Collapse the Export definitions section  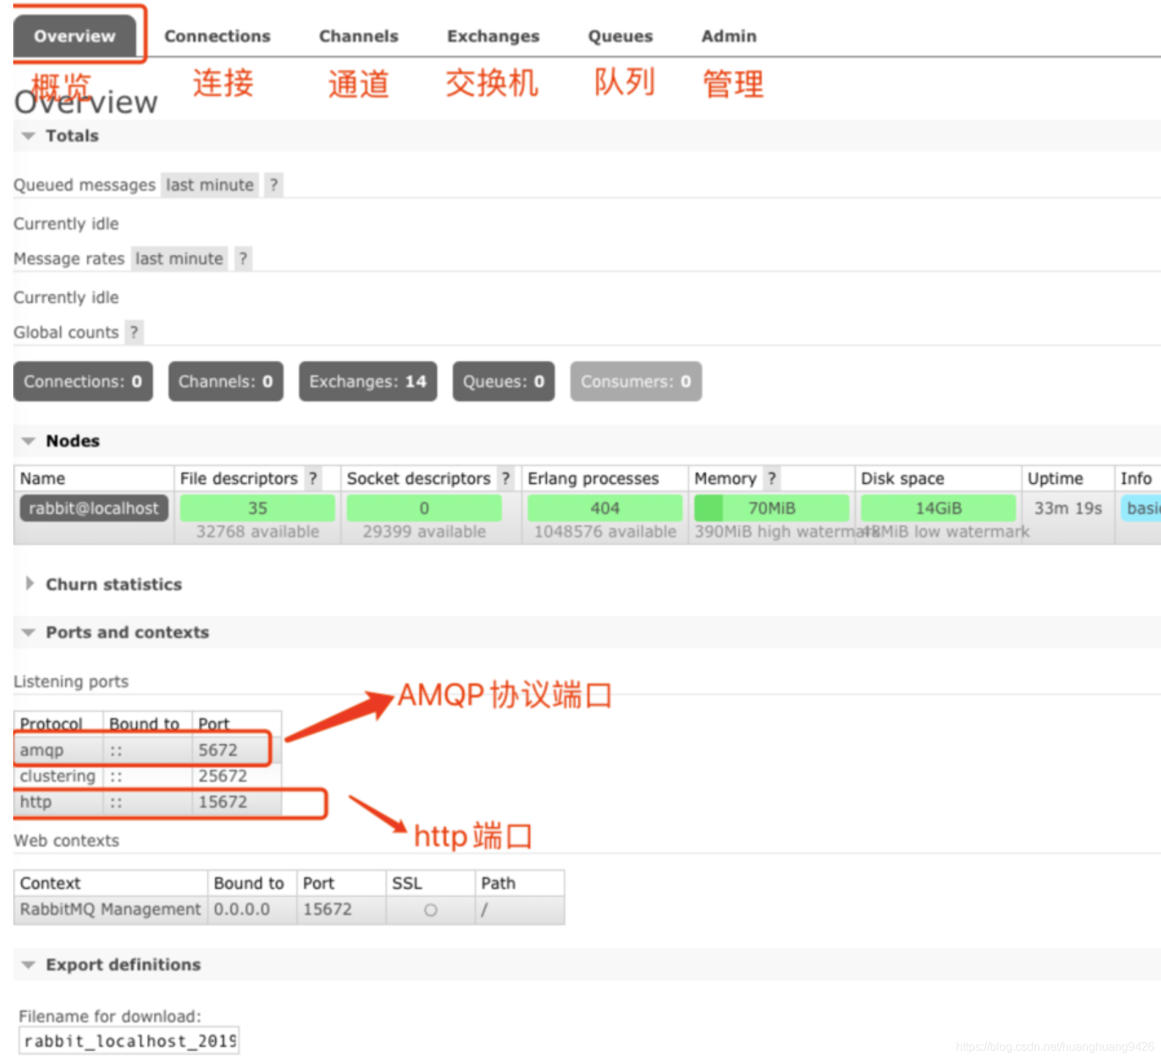click(x=123, y=964)
